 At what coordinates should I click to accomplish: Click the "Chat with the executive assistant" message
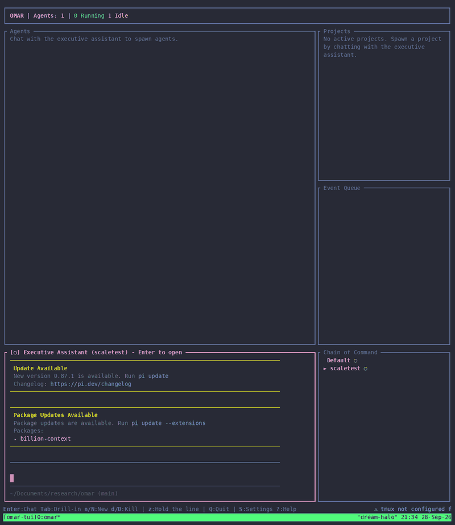pos(94,39)
